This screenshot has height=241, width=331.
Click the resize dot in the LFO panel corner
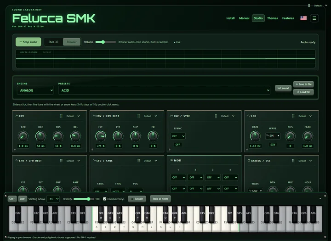coord(247,150)
